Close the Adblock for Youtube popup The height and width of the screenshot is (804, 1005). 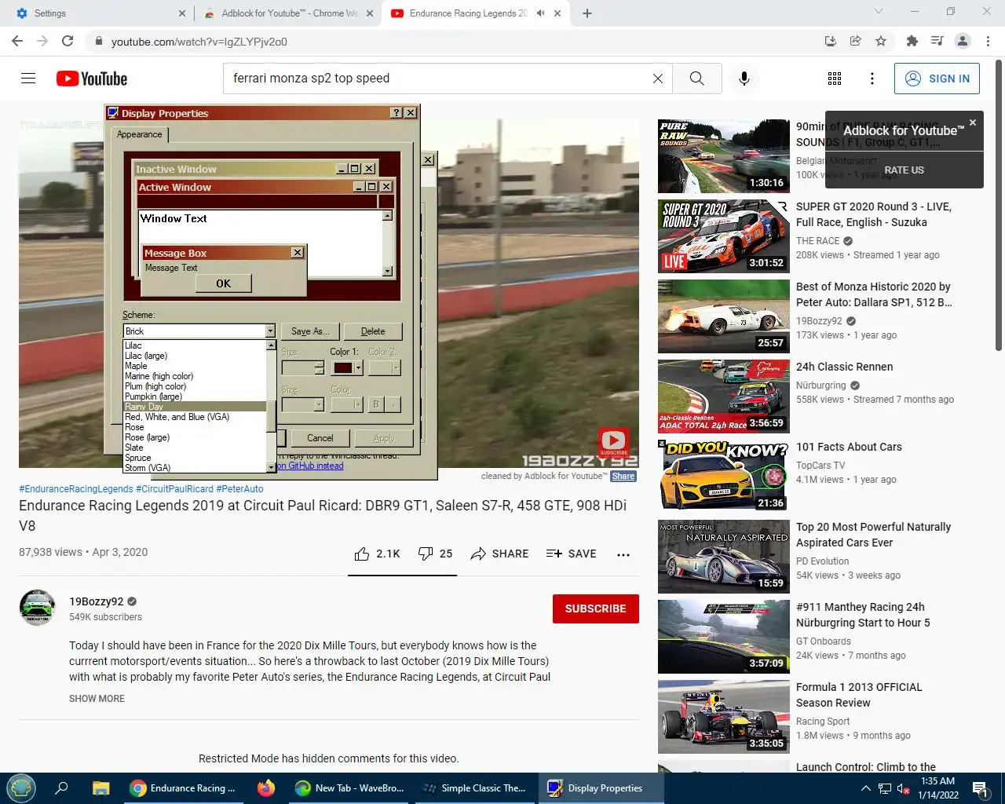(x=973, y=122)
